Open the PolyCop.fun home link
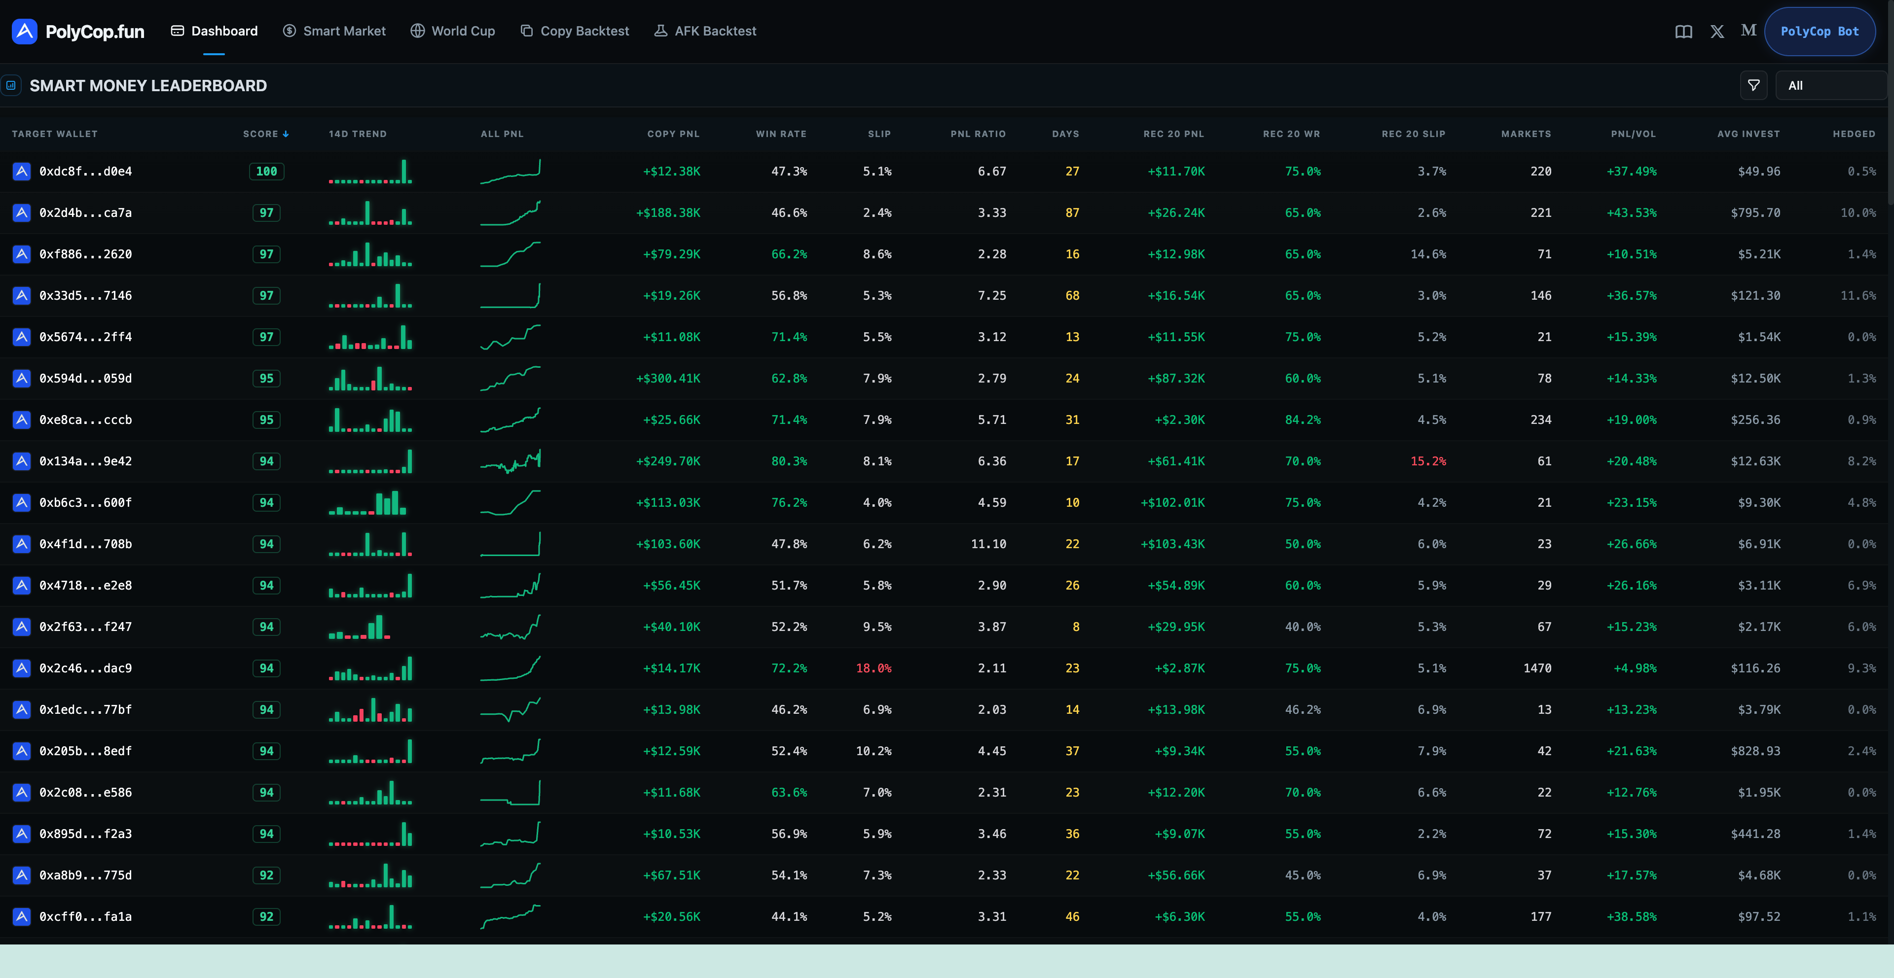1894x978 pixels. (78, 32)
